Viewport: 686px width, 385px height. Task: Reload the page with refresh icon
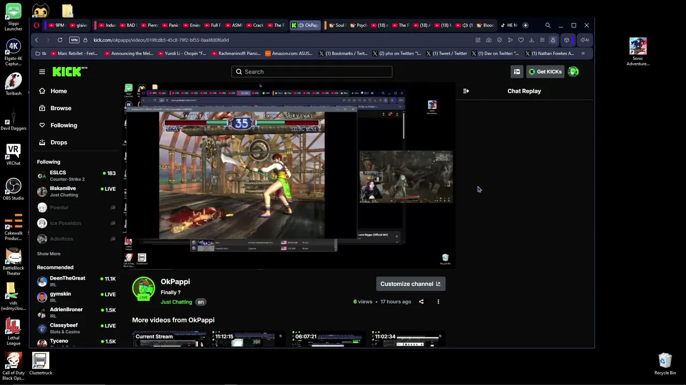point(60,40)
